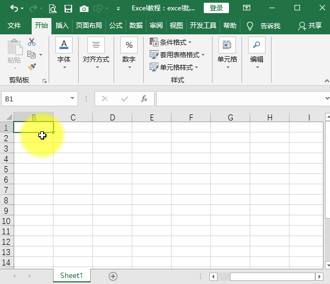Switch to the 审阅 tab
The image size is (330, 284).
tap(156, 26)
